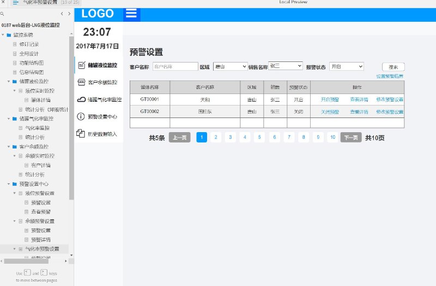Select 气化率预警设置 page in tree
The height and width of the screenshot is (286, 436).
(x=42, y=249)
